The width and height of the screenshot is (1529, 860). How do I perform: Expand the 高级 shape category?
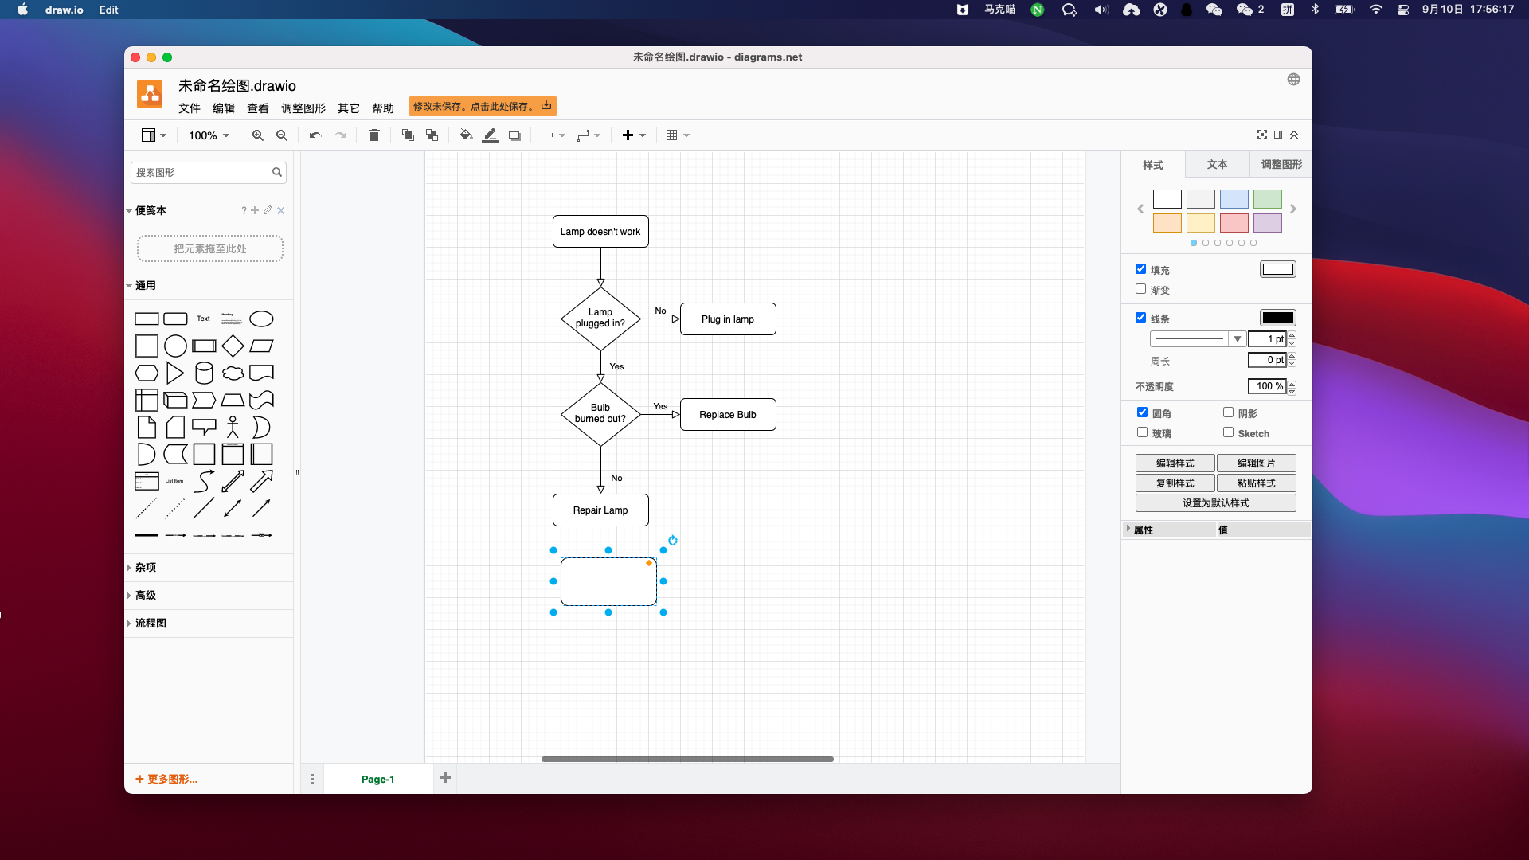(146, 595)
